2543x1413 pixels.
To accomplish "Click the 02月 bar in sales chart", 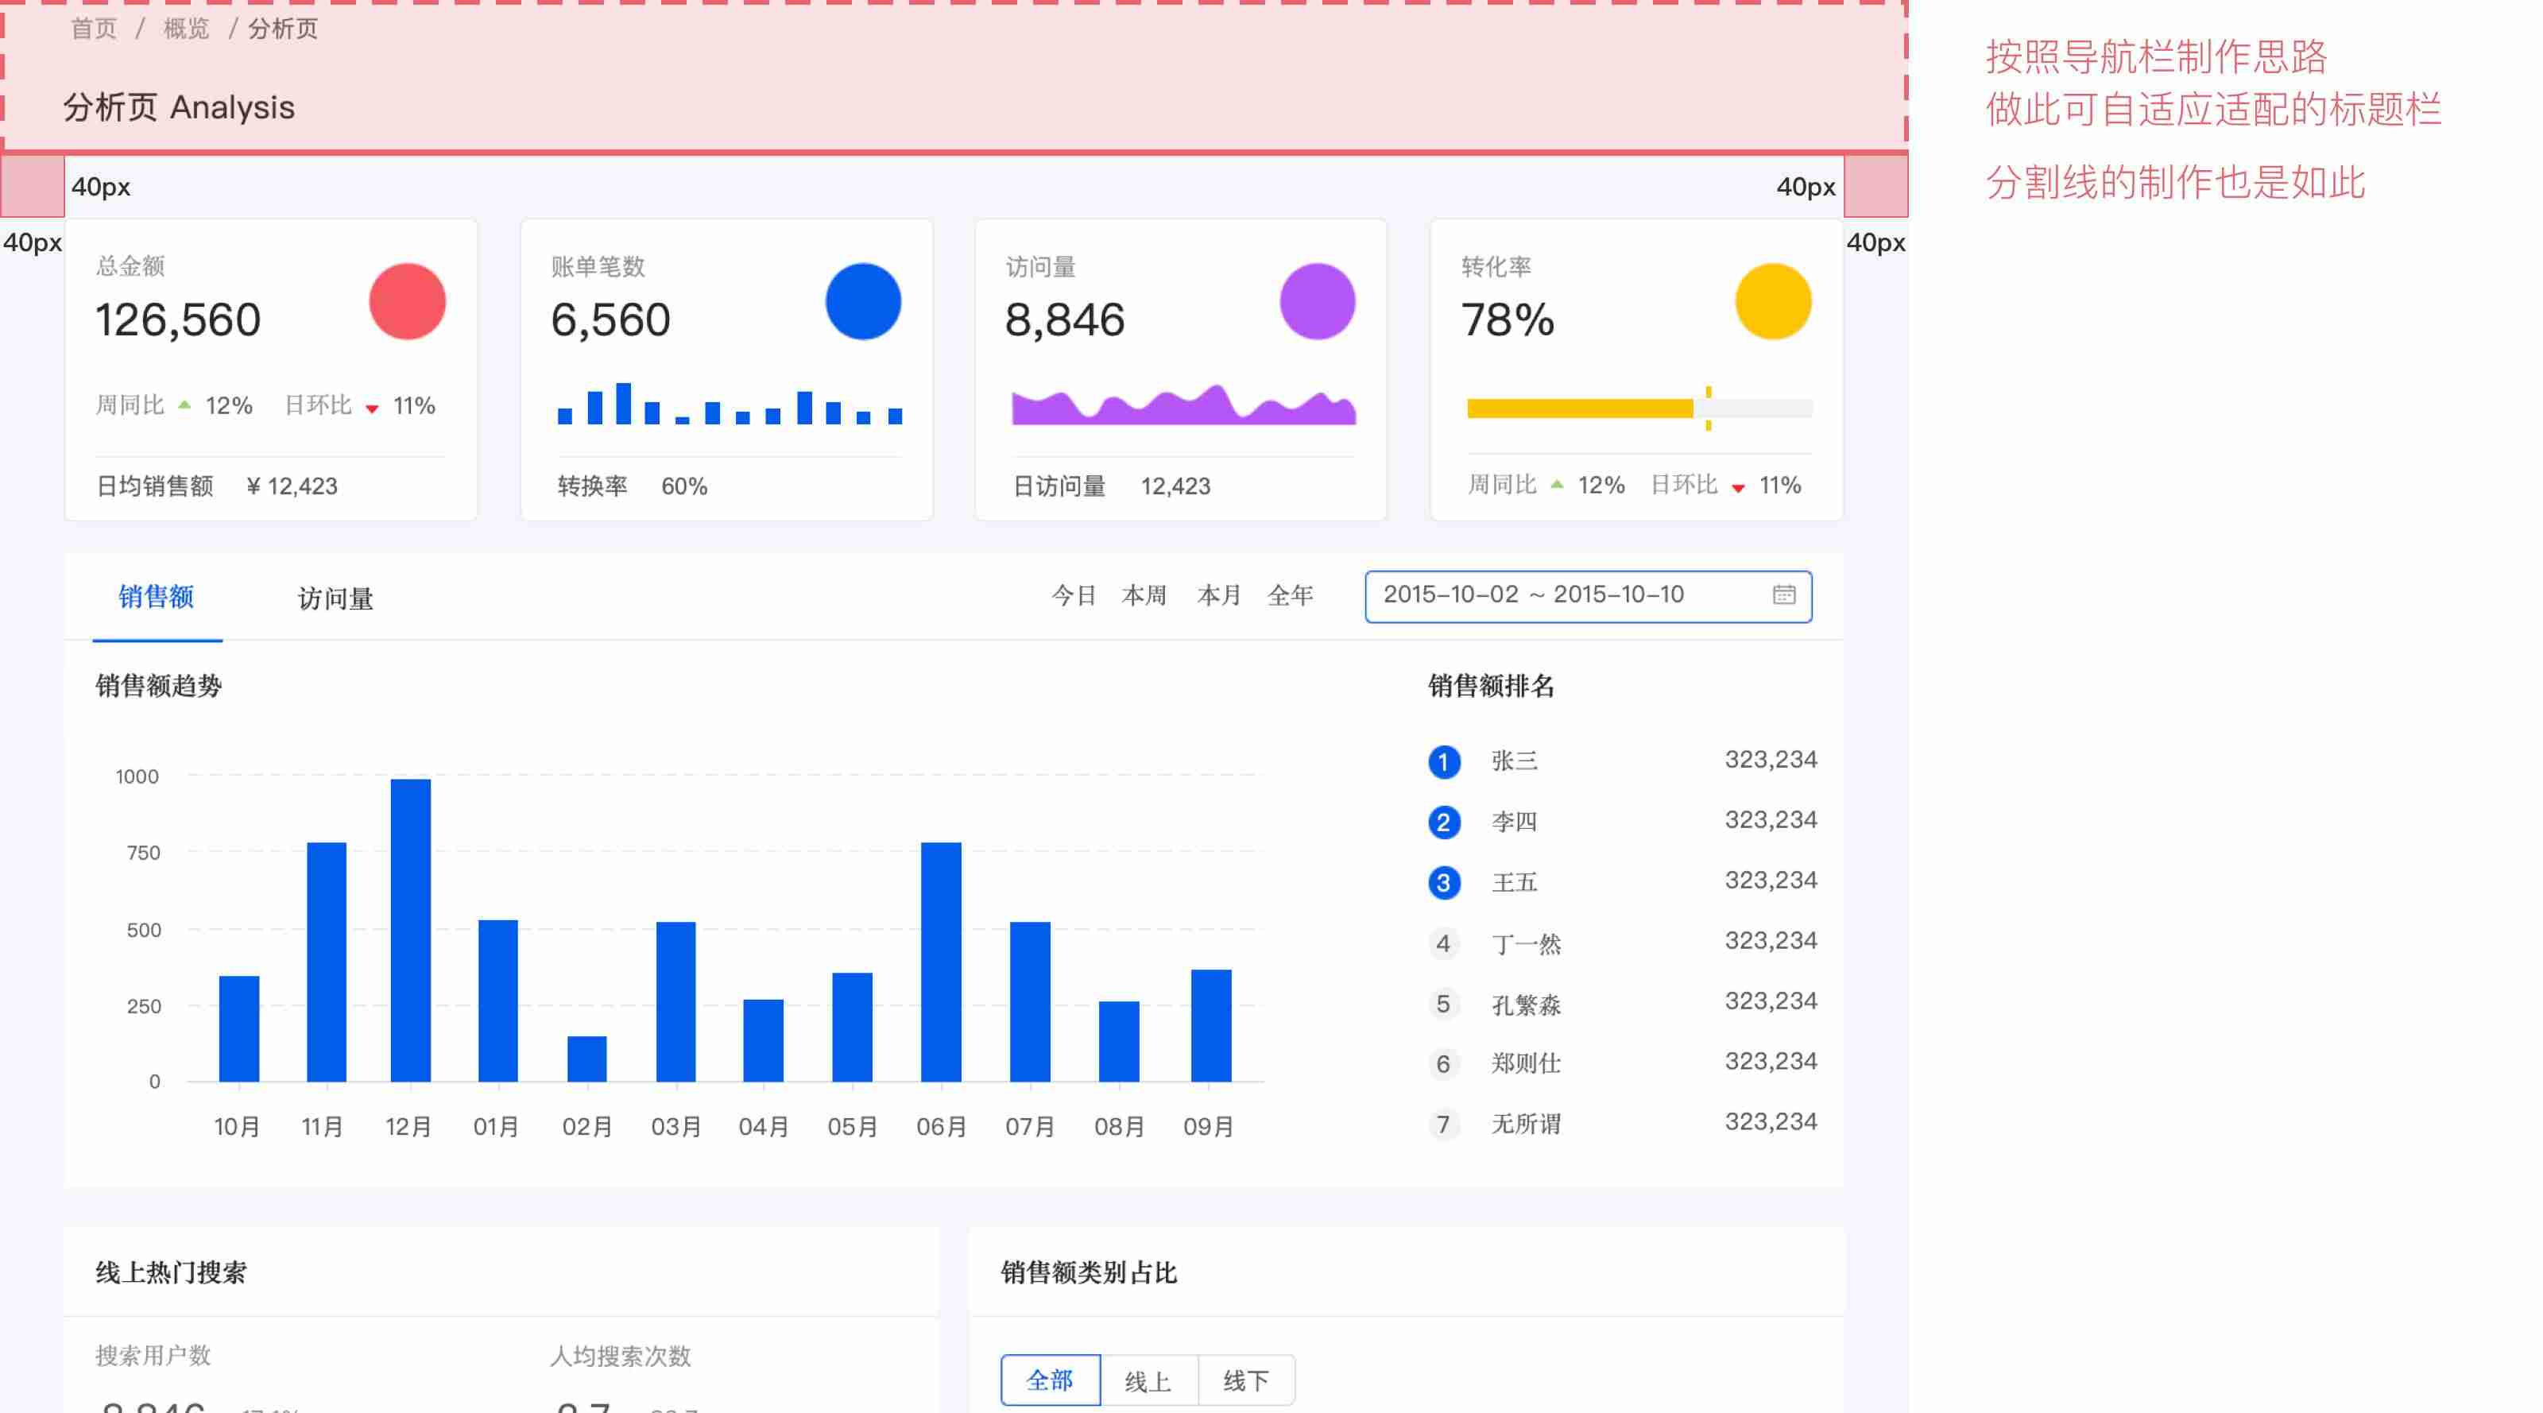I will [x=586, y=1059].
